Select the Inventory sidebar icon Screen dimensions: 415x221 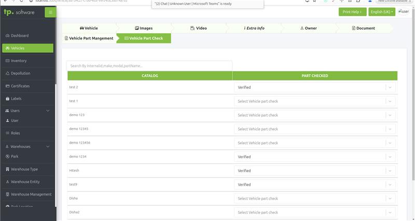[x=7, y=61]
